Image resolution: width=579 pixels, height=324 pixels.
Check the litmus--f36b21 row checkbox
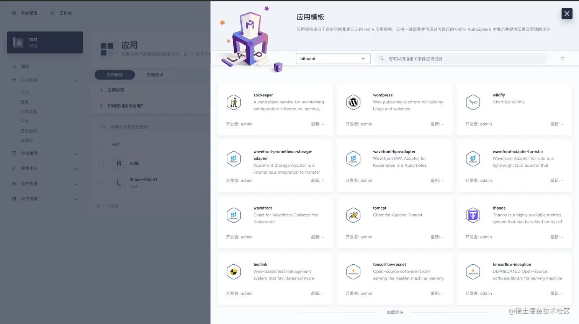pos(101,183)
